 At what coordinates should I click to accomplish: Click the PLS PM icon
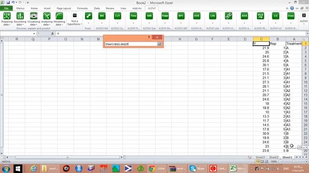point(260,16)
